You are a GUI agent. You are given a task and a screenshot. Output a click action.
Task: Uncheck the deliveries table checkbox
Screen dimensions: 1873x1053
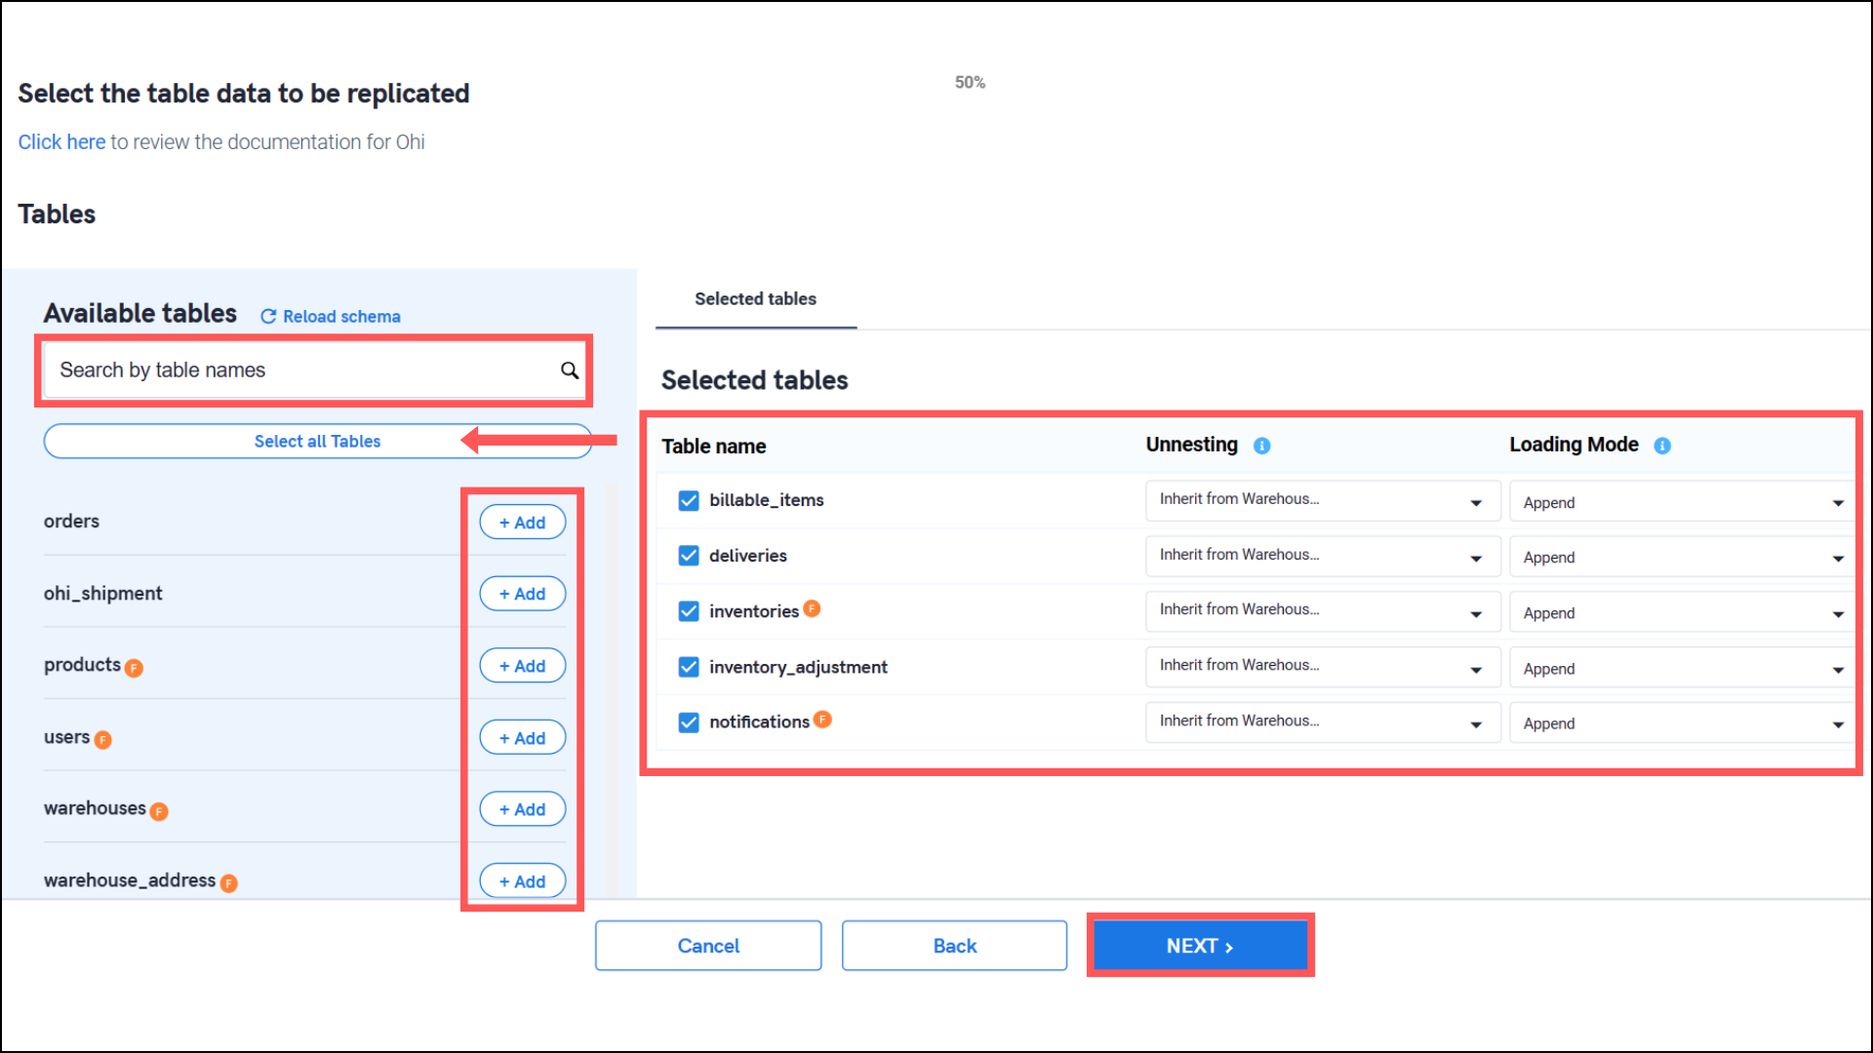689,556
